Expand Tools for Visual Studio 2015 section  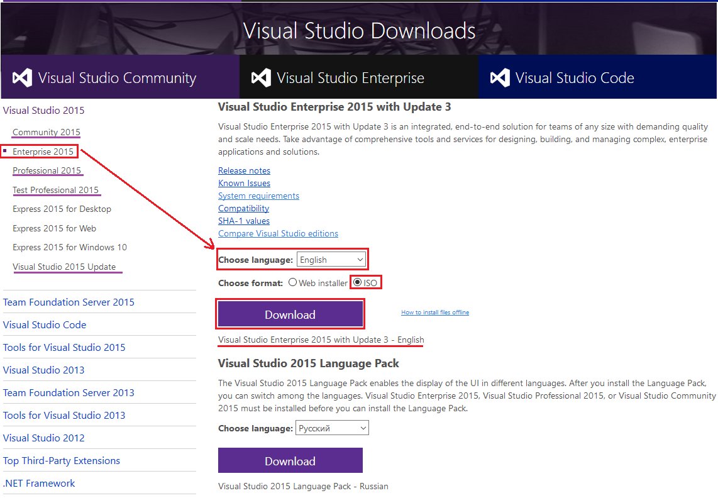(64, 347)
